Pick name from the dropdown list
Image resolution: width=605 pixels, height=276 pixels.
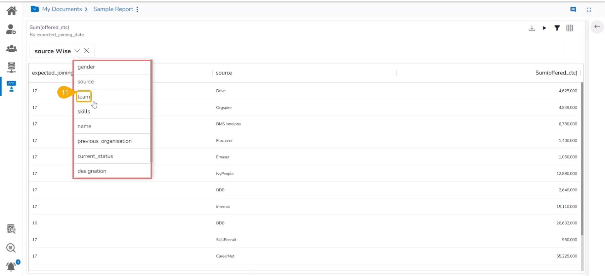point(112,126)
